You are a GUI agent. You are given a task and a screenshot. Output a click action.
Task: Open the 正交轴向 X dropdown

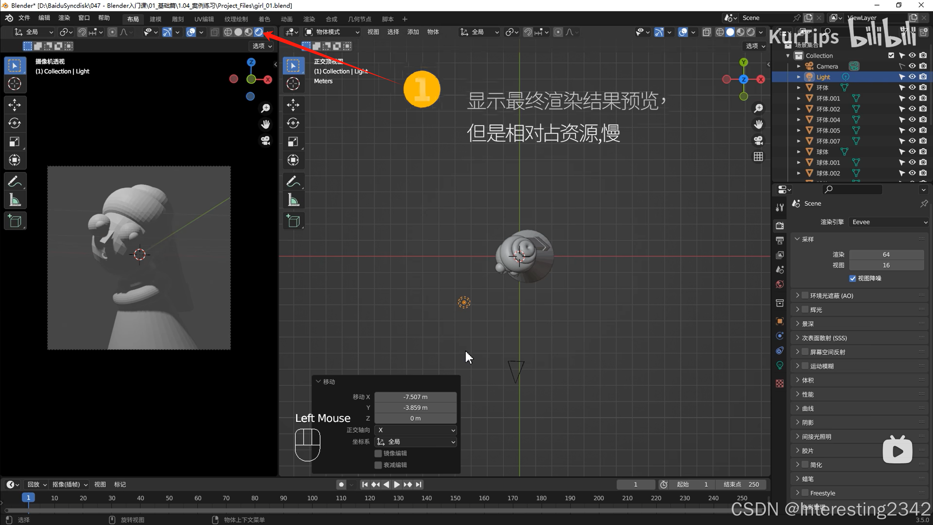416,430
